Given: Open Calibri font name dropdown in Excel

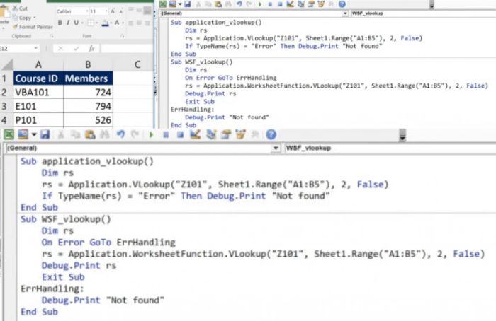Looking at the screenshot, I should pyautogui.click(x=87, y=11).
